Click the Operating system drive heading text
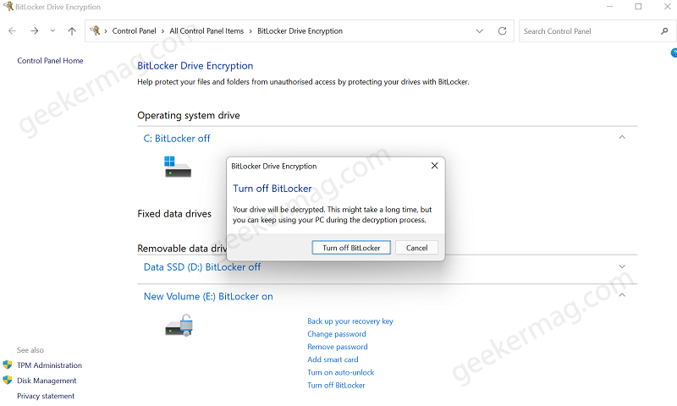The width and height of the screenshot is (677, 406). tap(189, 116)
